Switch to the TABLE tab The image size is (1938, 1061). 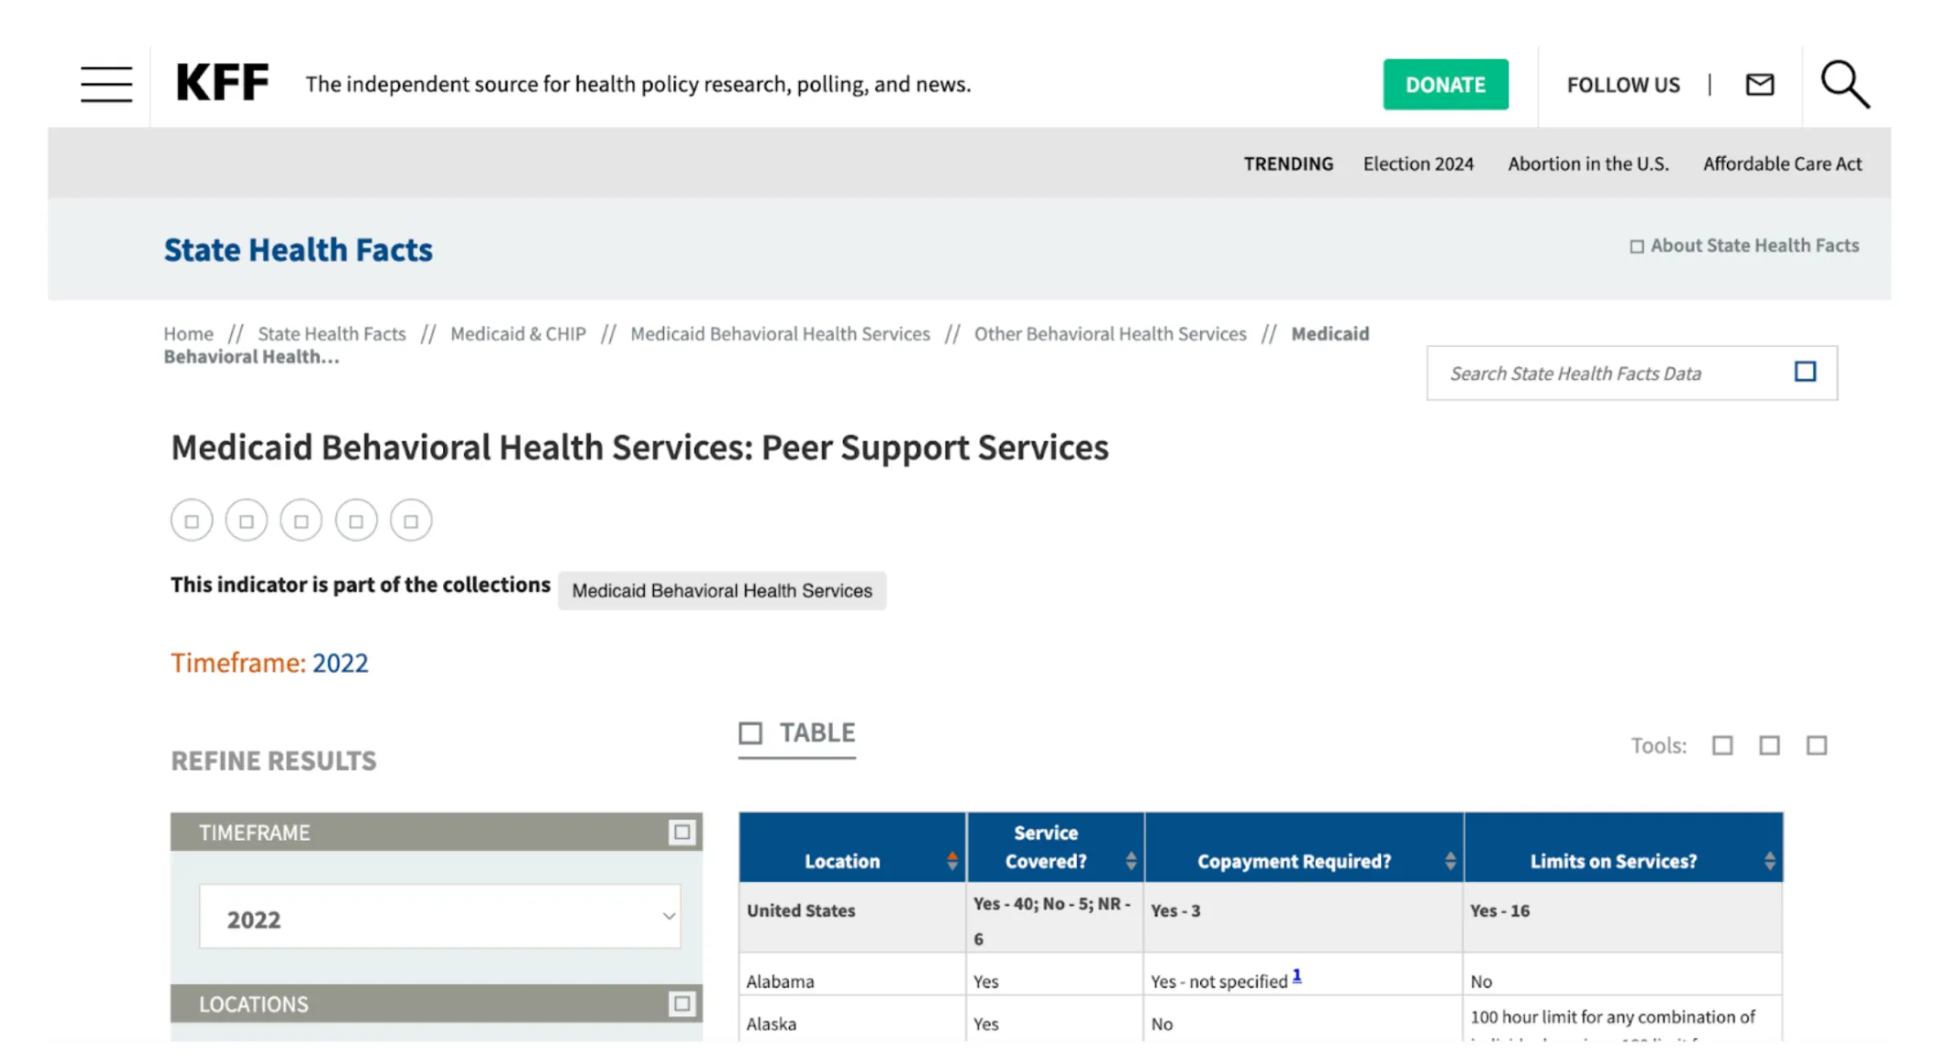coord(797,733)
